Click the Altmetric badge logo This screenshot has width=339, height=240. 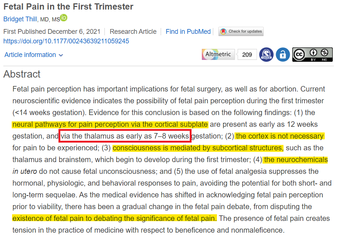218,54
